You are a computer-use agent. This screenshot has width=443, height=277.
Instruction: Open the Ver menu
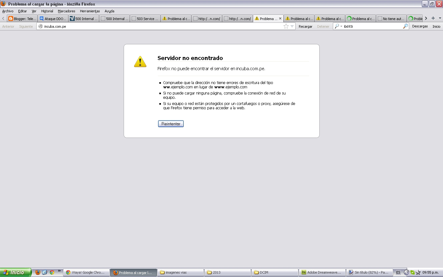point(34,11)
